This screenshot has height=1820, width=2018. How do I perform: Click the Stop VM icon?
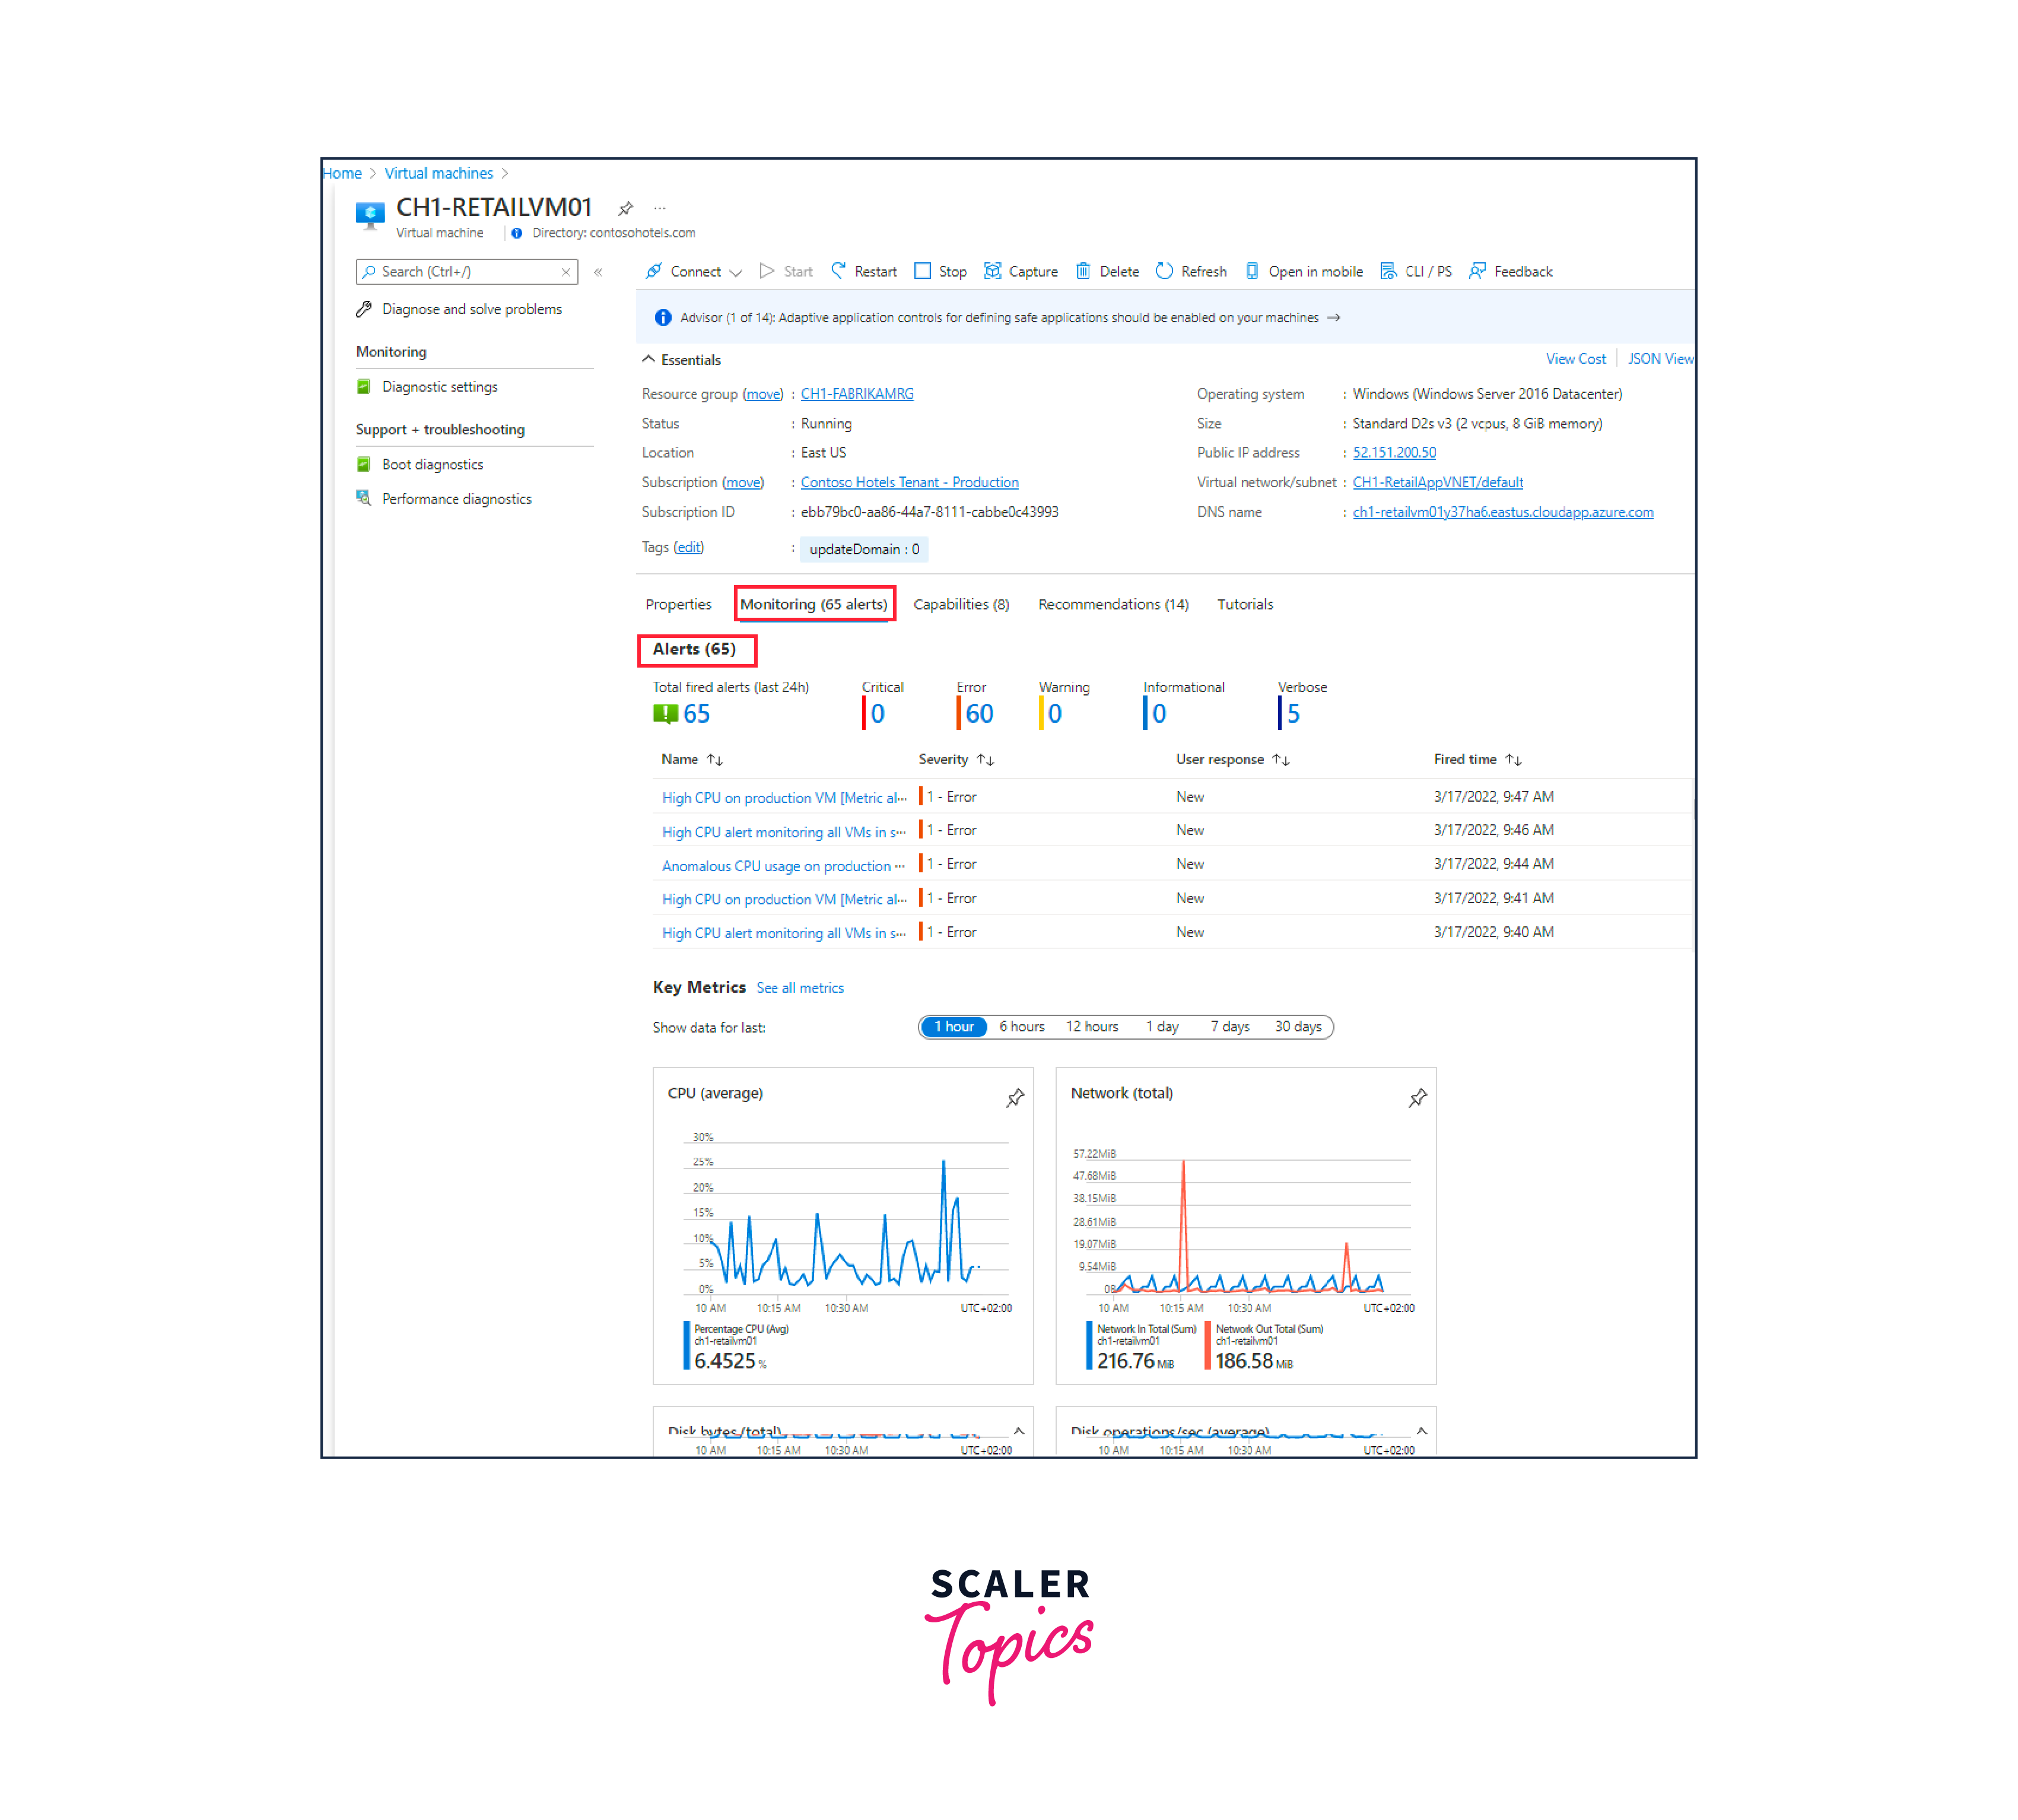click(922, 271)
